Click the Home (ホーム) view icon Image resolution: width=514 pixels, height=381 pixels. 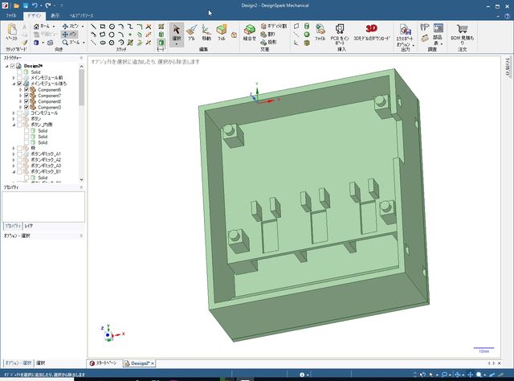point(36,27)
